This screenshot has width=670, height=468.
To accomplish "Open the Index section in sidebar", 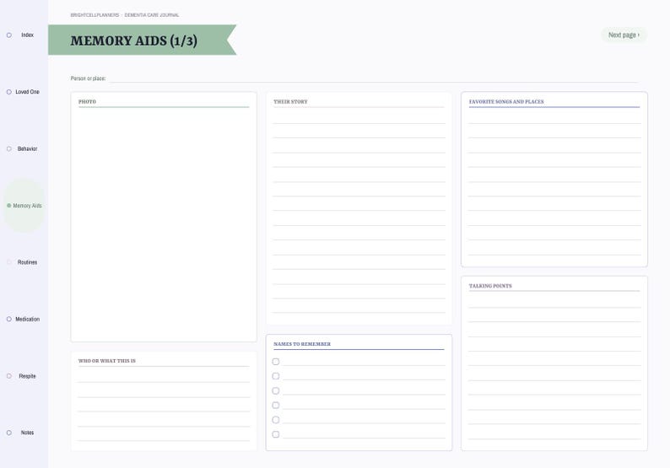I will click(x=24, y=35).
